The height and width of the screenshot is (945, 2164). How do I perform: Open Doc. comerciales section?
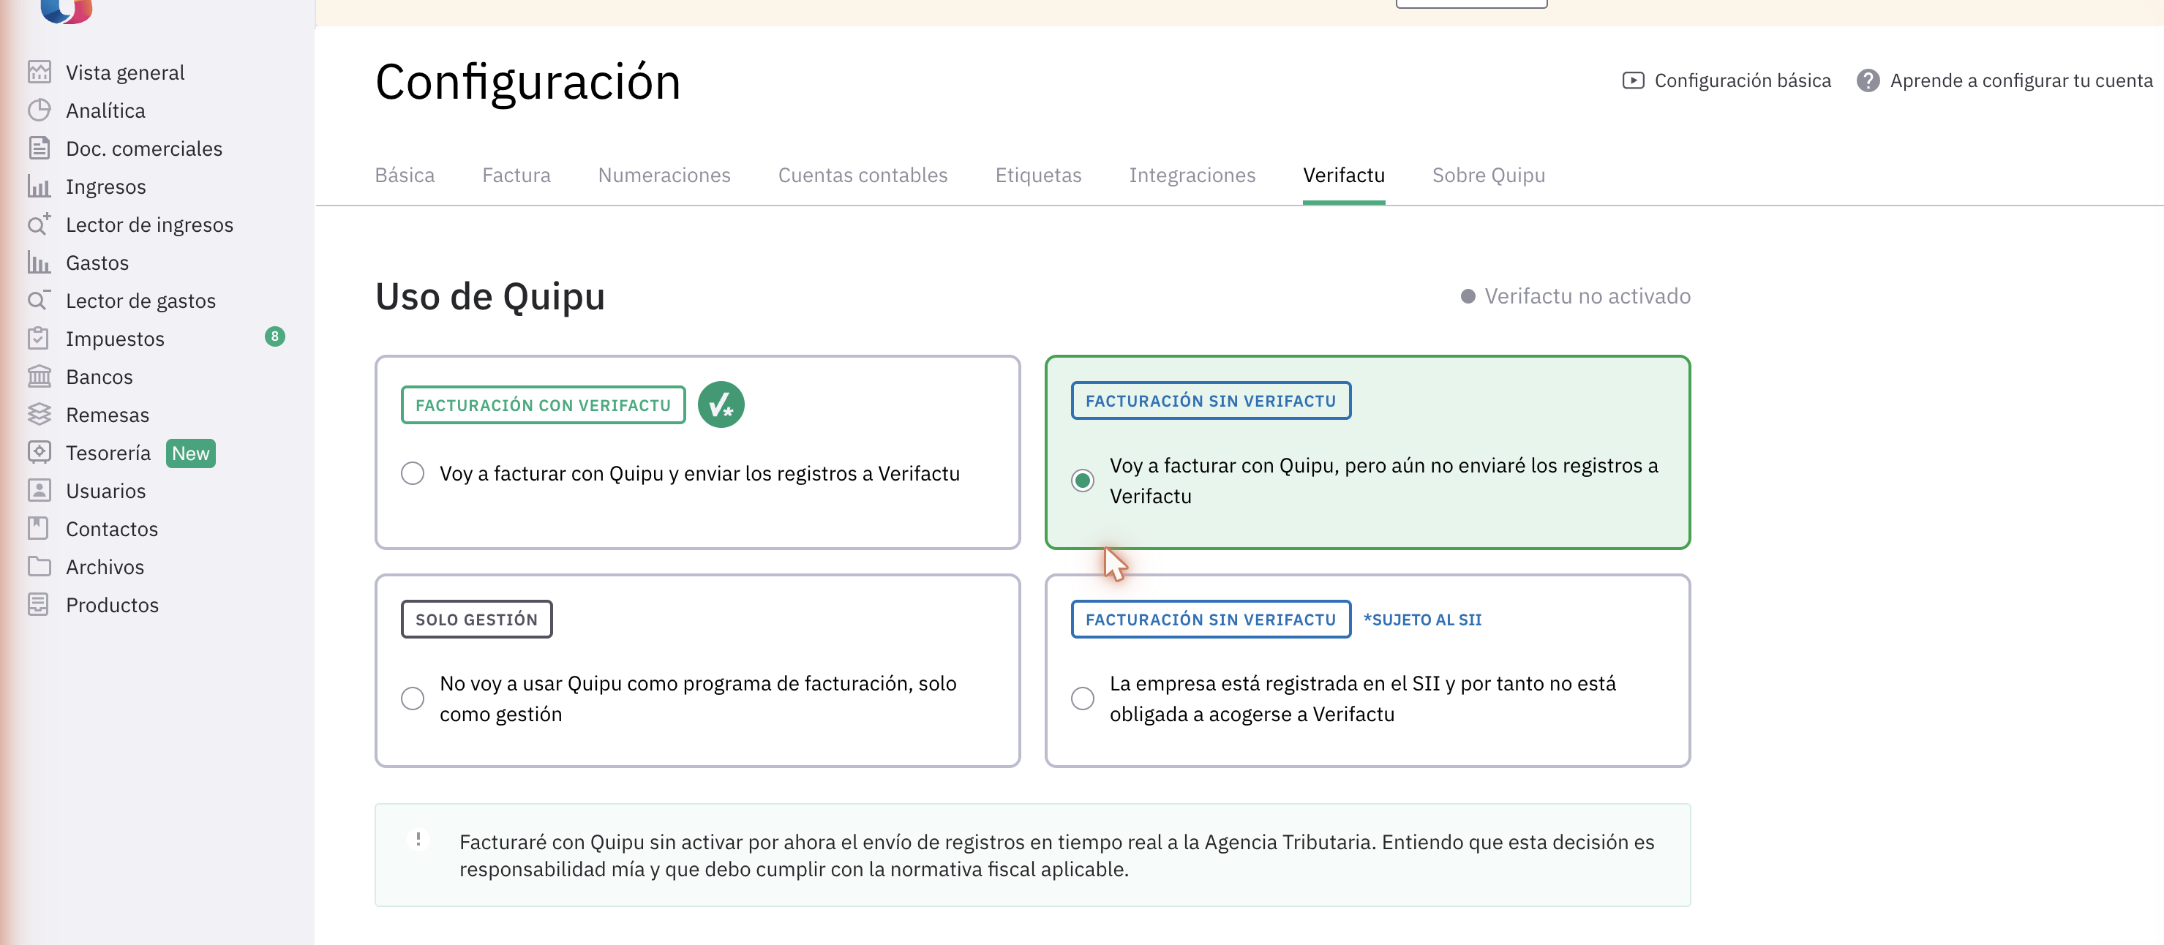[145, 148]
